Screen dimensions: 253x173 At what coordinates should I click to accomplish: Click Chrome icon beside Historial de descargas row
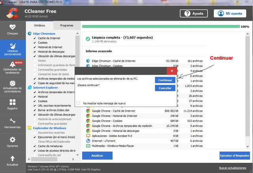coord(88,131)
